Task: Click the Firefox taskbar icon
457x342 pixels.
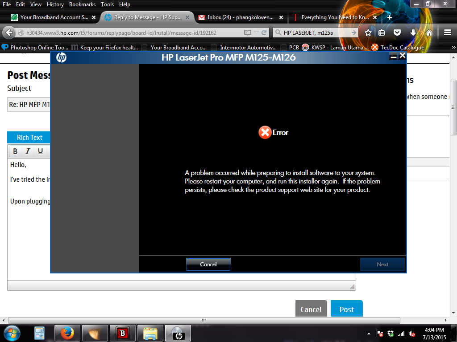Action: [x=67, y=333]
